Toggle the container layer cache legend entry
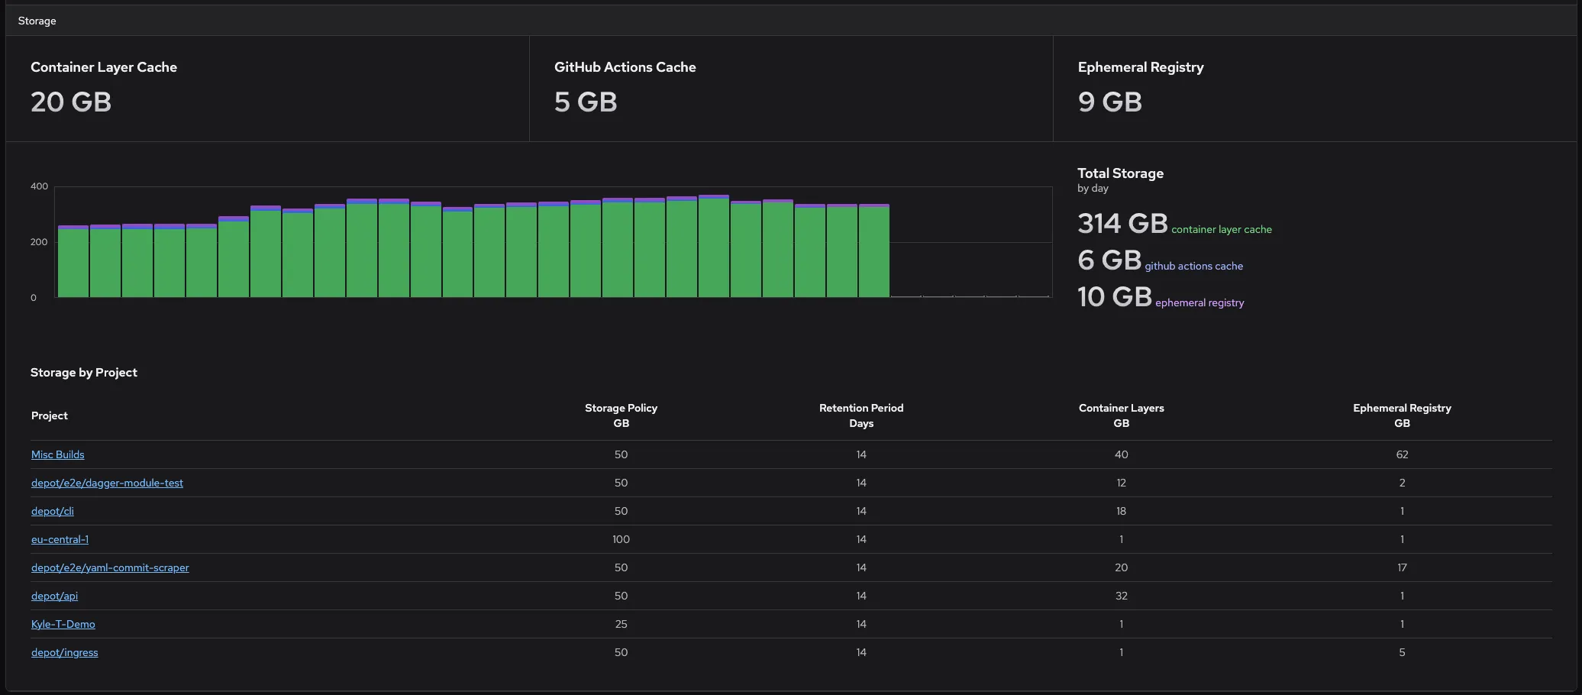 click(1220, 228)
